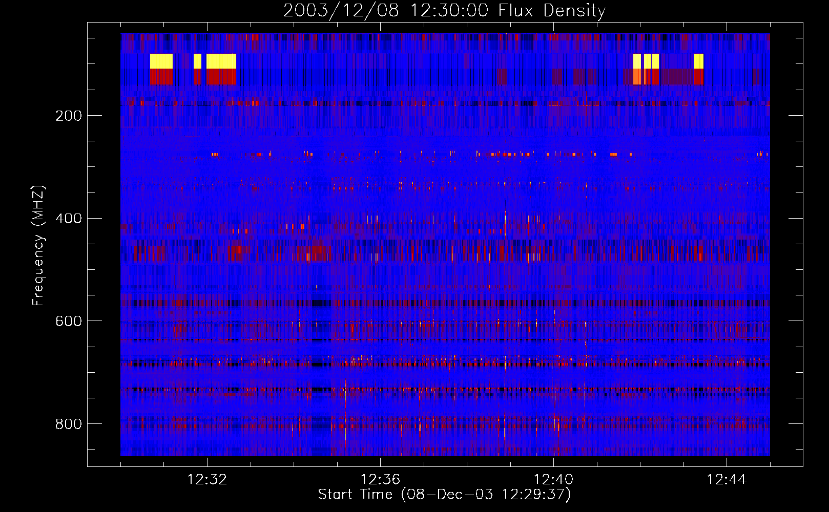829x512 pixels.
Task: Select the 12:44 time tick label
Action: click(727, 480)
